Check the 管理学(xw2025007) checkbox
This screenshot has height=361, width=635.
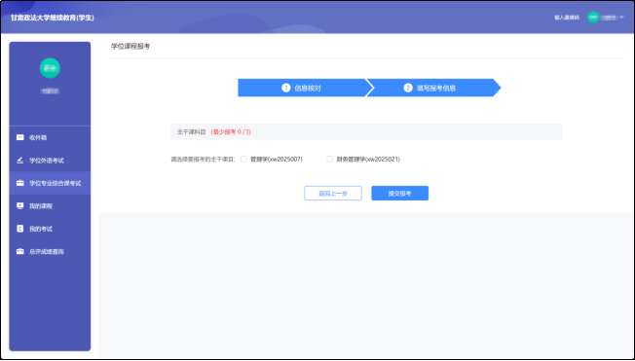(x=243, y=159)
